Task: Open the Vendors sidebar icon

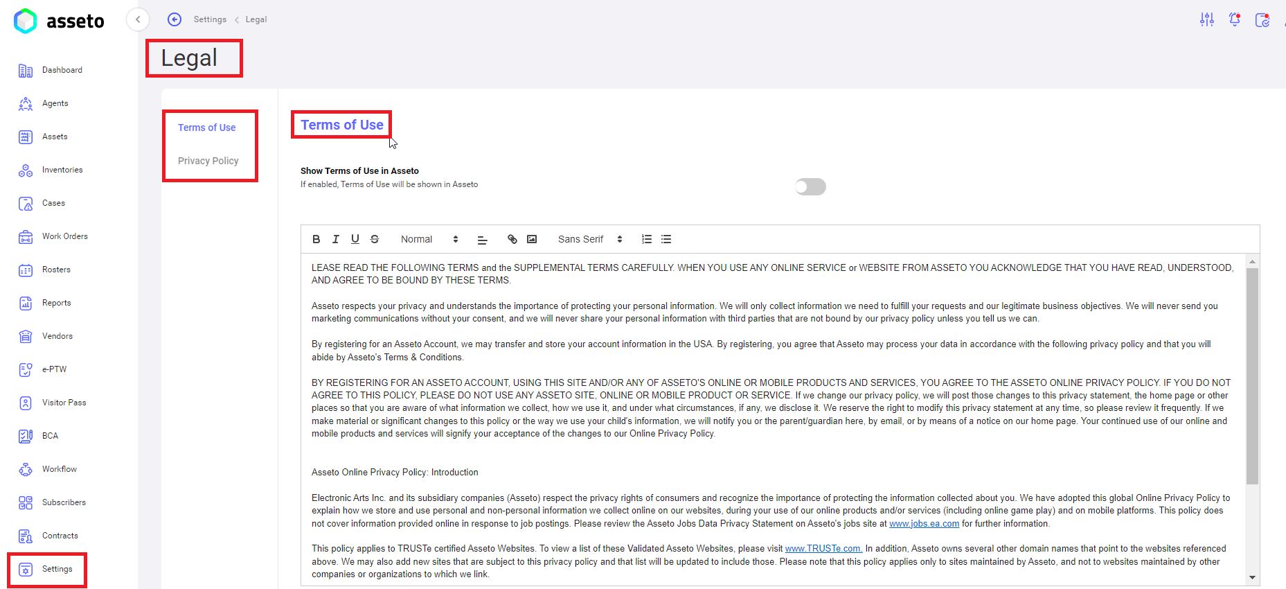Action: click(x=26, y=337)
